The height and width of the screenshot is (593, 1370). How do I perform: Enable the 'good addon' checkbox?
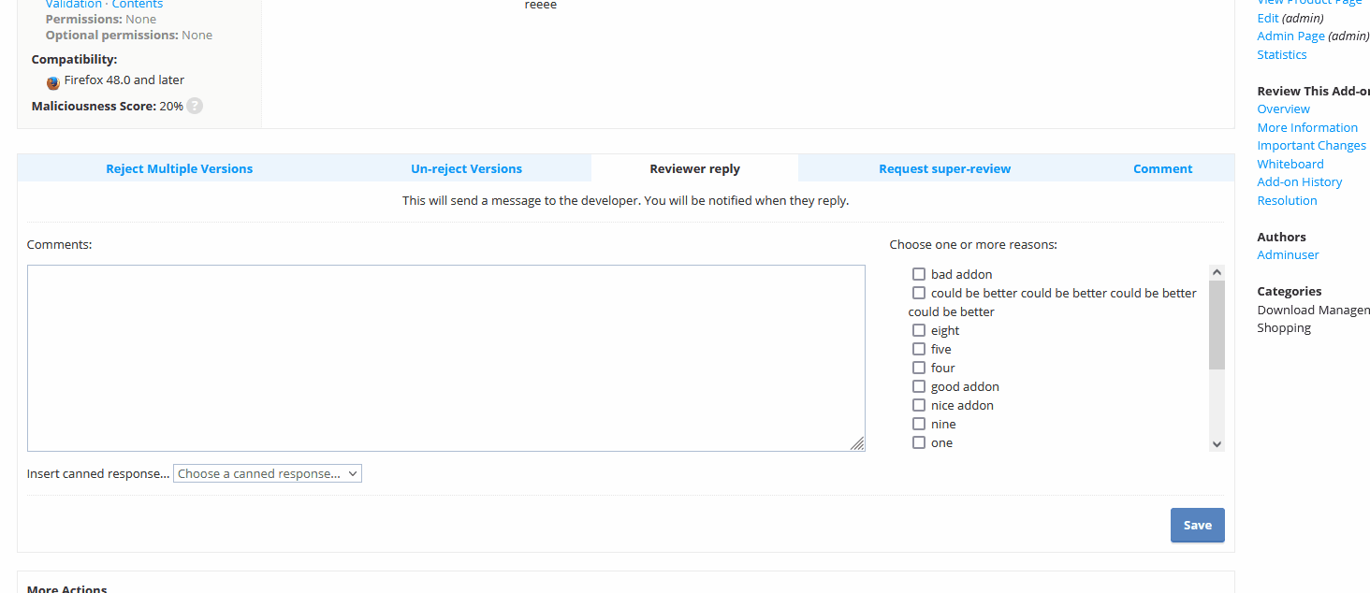click(918, 385)
